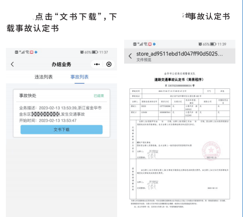Tap the back arrow in the file preview header
The image size is (243, 217).
click(130, 56)
